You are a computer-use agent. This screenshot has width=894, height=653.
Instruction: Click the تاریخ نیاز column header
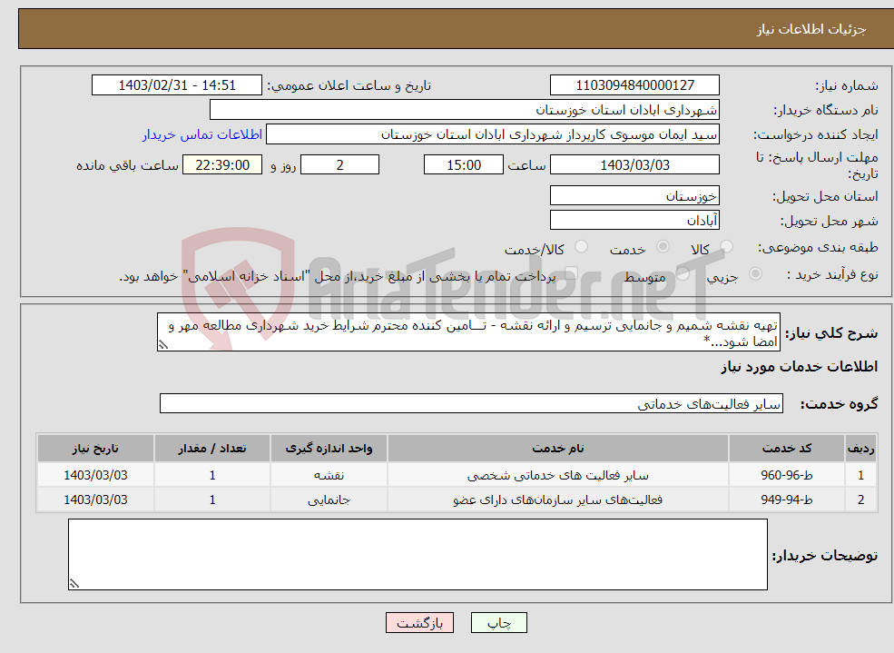95,449
